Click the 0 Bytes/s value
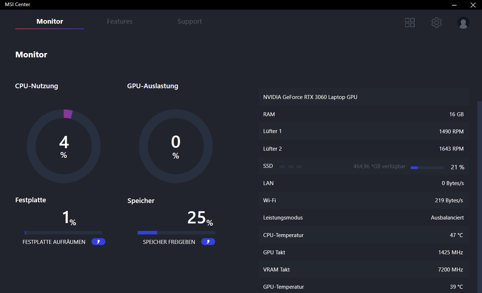This screenshot has width=482, height=293. [x=453, y=183]
